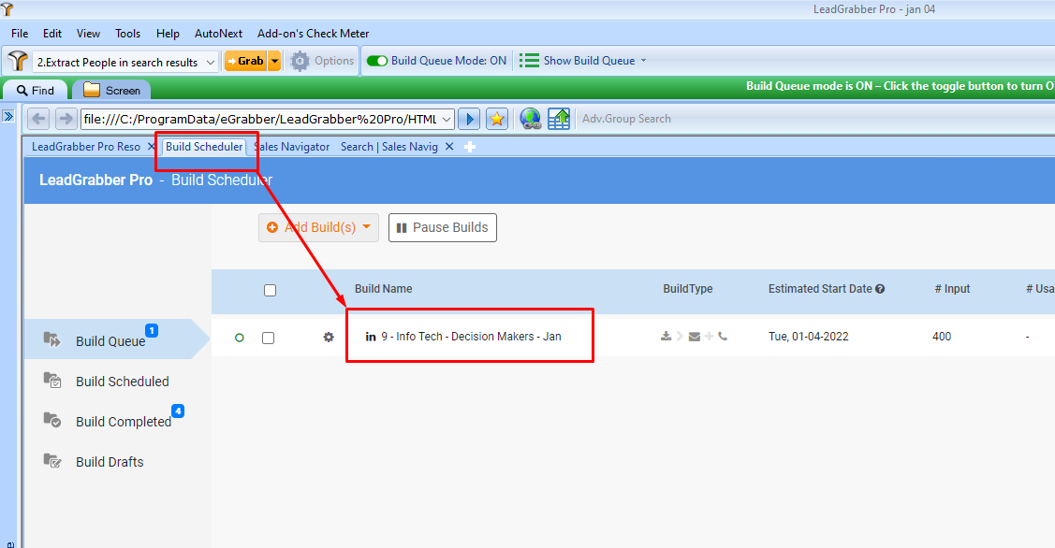The image size is (1055, 548).
Task: Close the LeadGrabber Pro Reso tab
Action: [152, 147]
